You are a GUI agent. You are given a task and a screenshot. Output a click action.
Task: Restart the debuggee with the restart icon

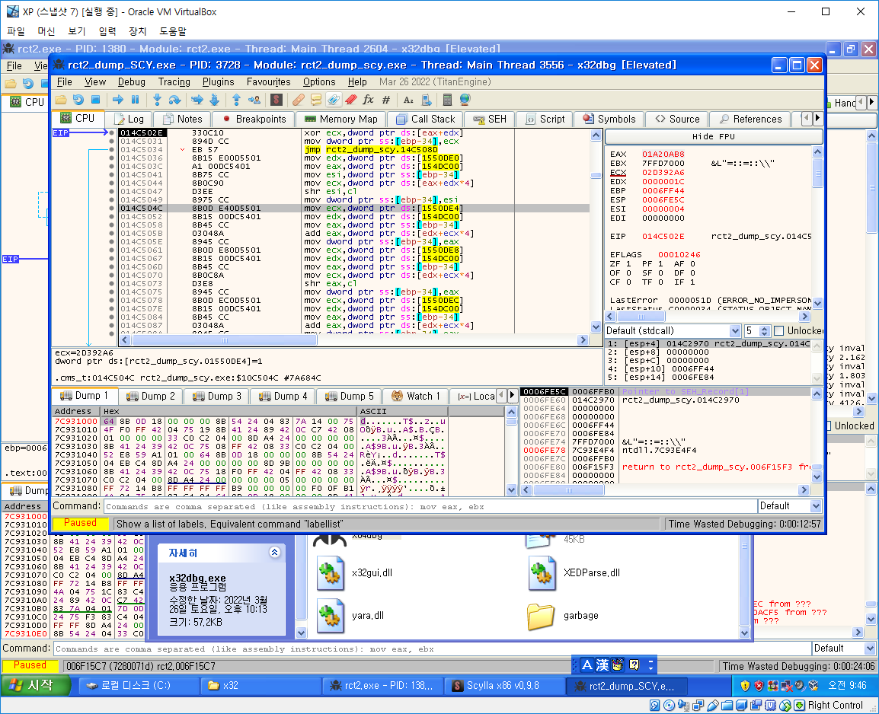pyautogui.click(x=78, y=100)
